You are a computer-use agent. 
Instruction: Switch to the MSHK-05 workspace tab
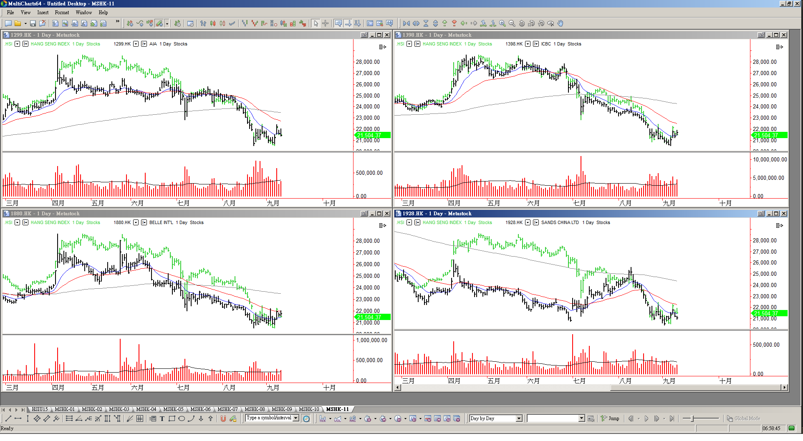tap(173, 409)
